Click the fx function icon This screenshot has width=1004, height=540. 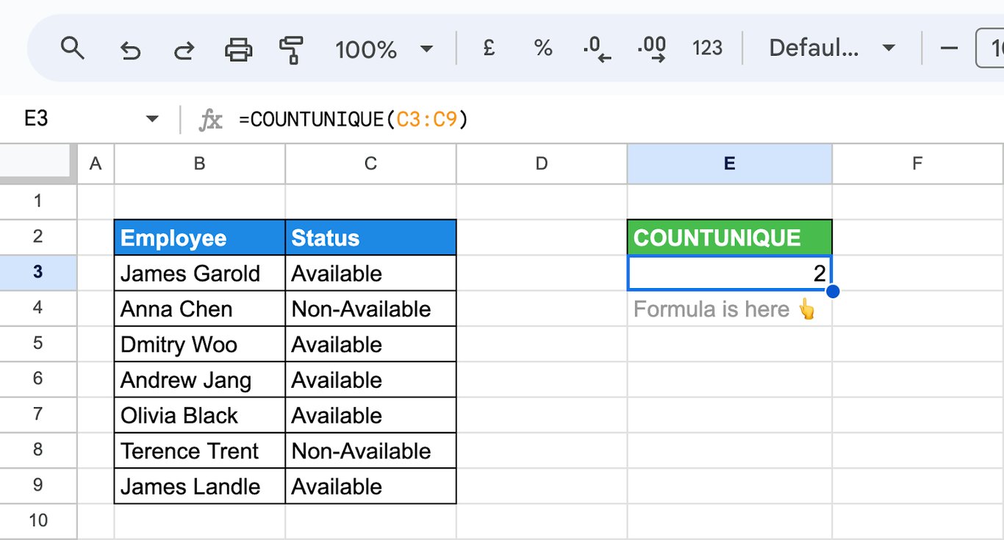pyautogui.click(x=211, y=119)
